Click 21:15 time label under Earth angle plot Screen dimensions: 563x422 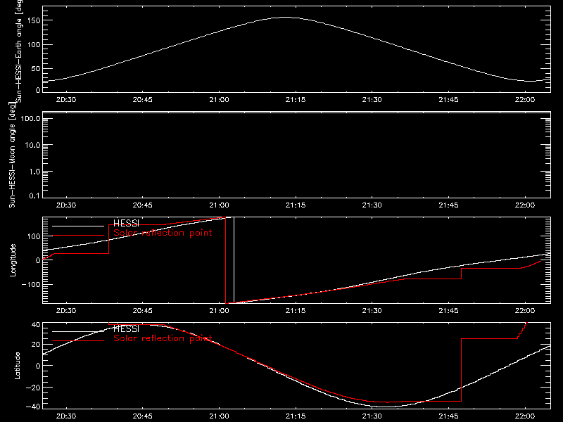(x=296, y=99)
